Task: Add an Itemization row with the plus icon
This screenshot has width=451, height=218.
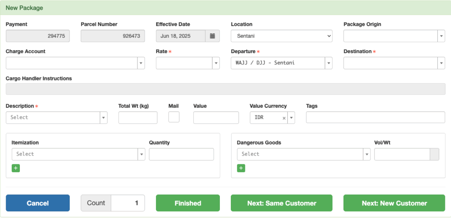Action: [16, 168]
